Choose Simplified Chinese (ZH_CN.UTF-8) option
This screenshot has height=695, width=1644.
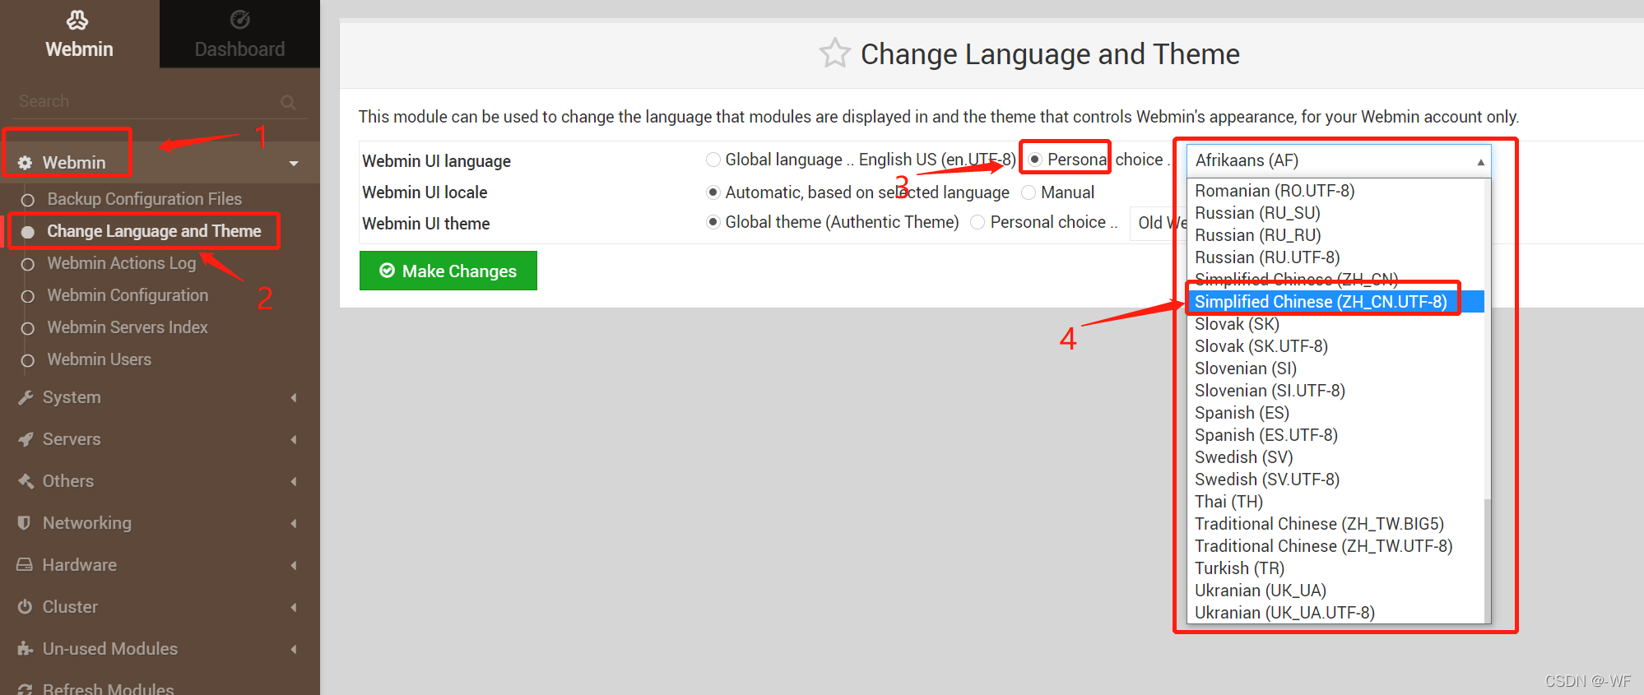1335,302
